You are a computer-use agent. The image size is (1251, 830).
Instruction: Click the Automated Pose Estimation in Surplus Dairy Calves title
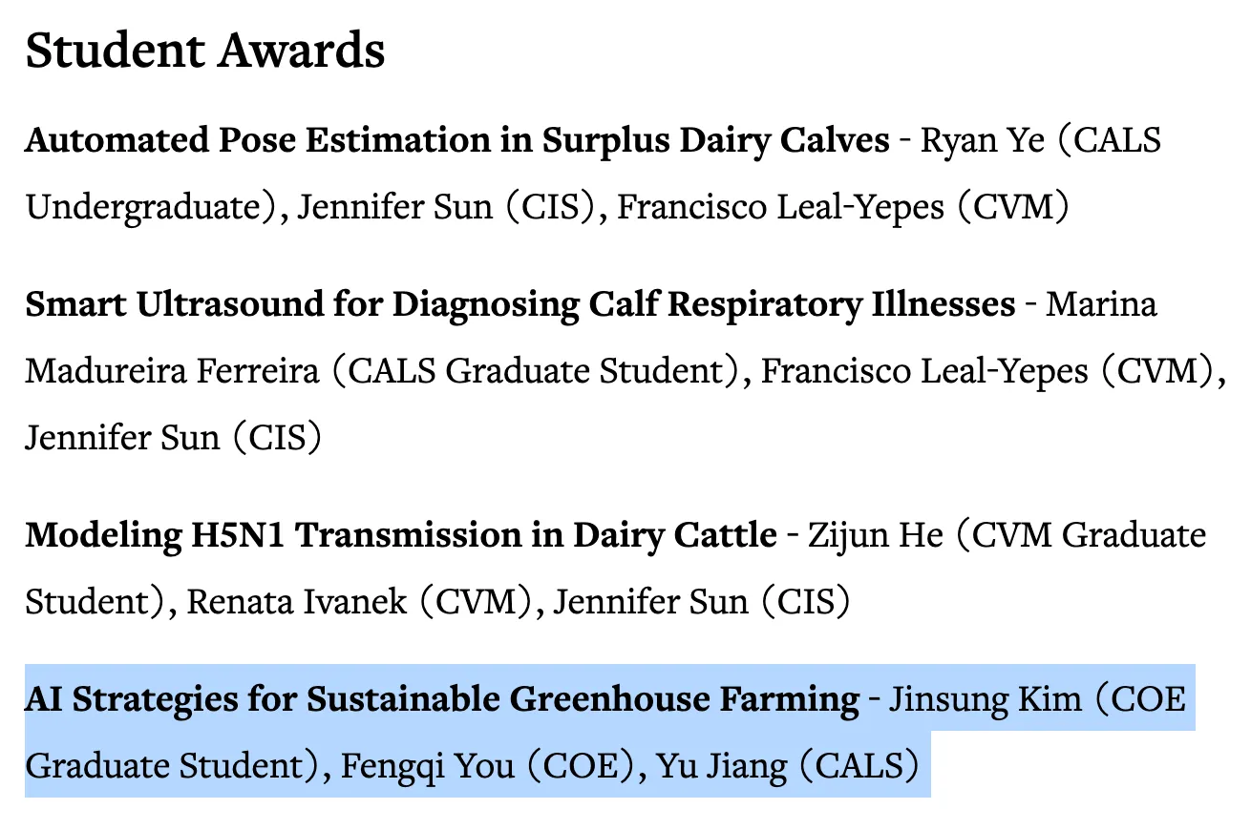point(457,140)
